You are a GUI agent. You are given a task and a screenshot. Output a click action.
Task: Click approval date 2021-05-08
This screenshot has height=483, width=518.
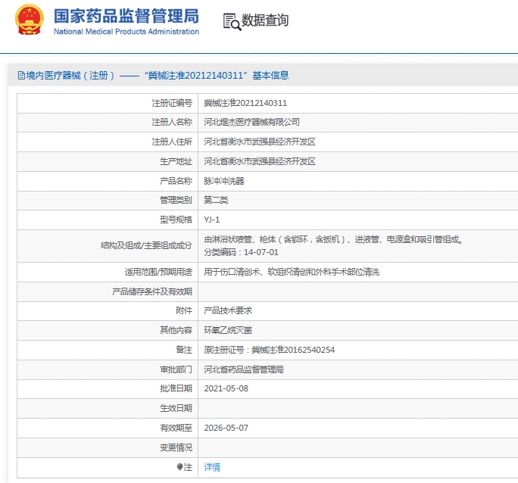(226, 388)
